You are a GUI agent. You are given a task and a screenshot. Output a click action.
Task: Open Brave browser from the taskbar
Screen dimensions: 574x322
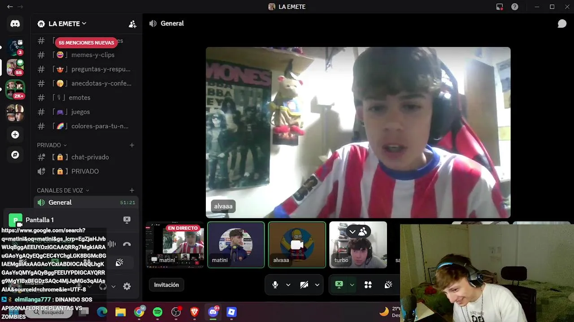point(194,312)
